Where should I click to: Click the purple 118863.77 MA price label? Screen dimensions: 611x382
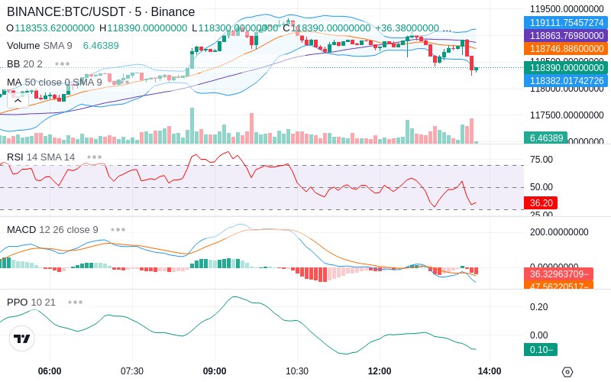566,35
